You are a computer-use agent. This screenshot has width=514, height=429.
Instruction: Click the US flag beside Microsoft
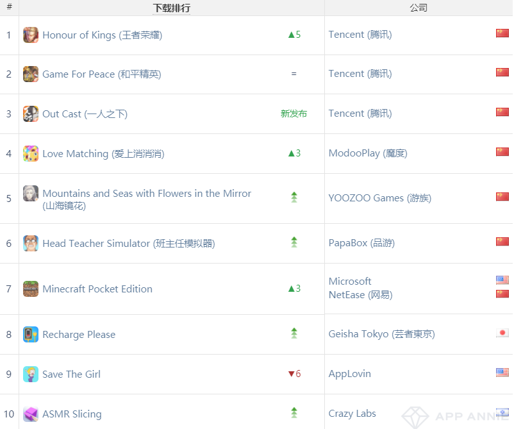(502, 280)
